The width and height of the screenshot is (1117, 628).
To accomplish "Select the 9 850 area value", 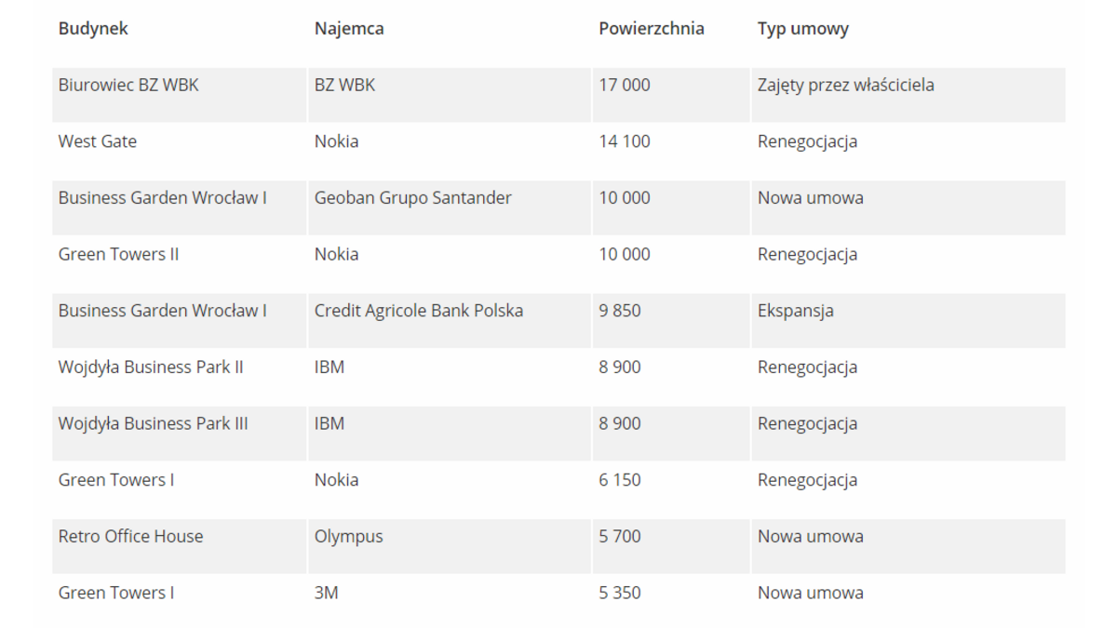I will pyautogui.click(x=620, y=311).
